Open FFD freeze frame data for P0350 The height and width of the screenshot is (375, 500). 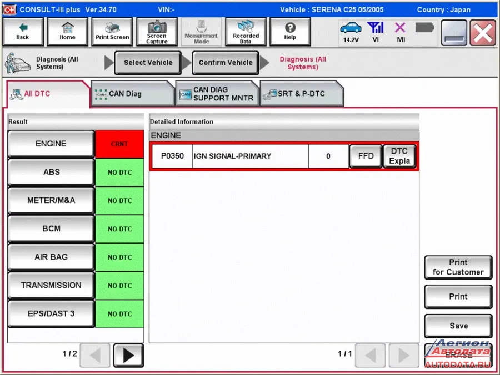(366, 156)
